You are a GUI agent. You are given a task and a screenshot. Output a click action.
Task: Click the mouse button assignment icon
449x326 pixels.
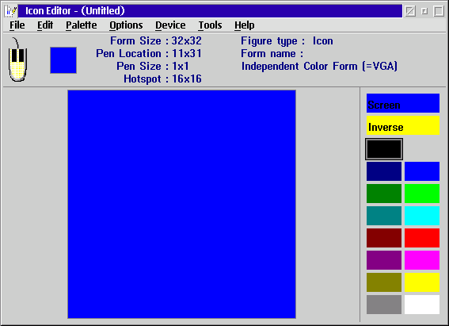tap(17, 59)
